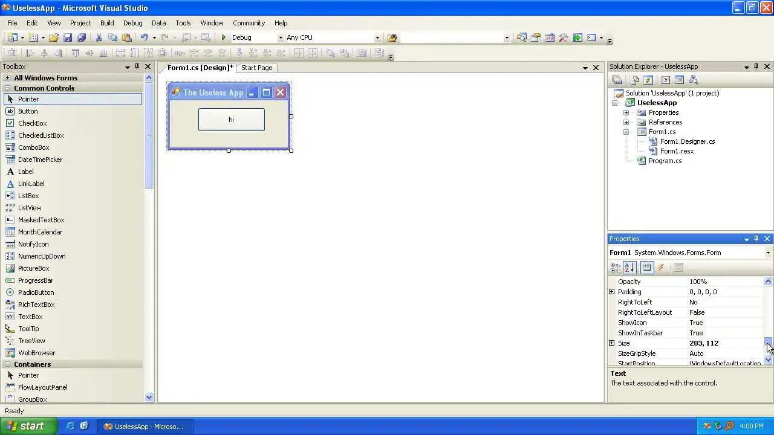Expand the References node in Solution Explorer
Screen dimensions: 774x435
click(x=626, y=122)
